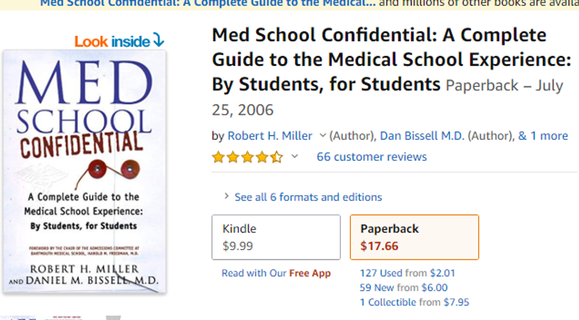Select the Kindle format option

[x=276, y=237]
